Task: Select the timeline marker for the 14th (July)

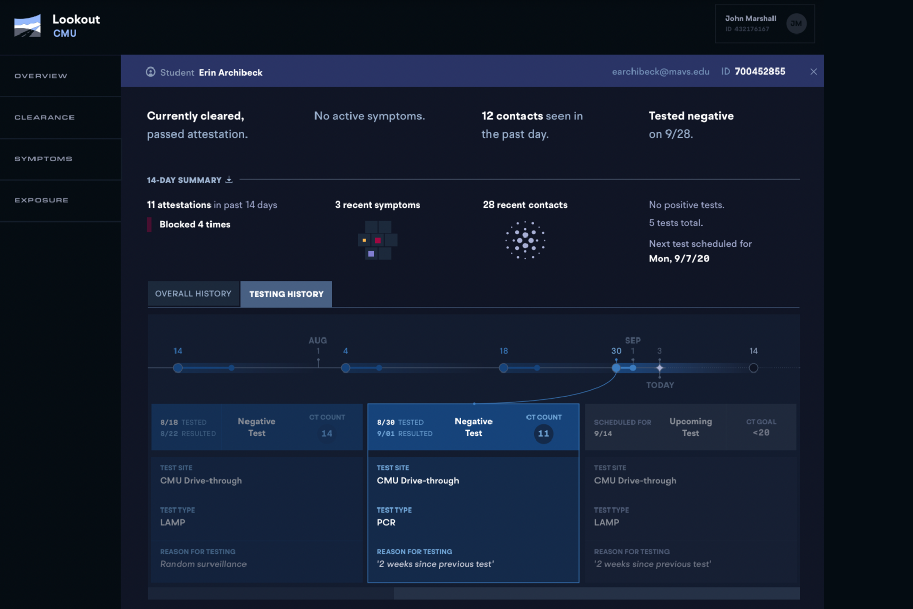Action: [178, 368]
